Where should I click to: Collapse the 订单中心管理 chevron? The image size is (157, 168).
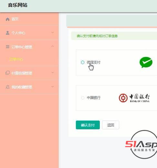53,46
